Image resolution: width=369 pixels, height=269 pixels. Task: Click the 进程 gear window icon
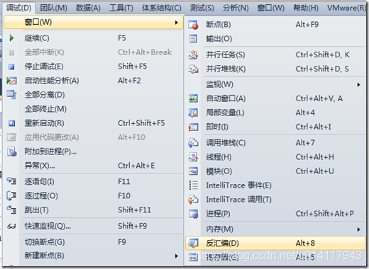(193, 214)
